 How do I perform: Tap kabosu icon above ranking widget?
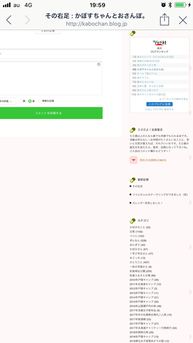click(132, 33)
